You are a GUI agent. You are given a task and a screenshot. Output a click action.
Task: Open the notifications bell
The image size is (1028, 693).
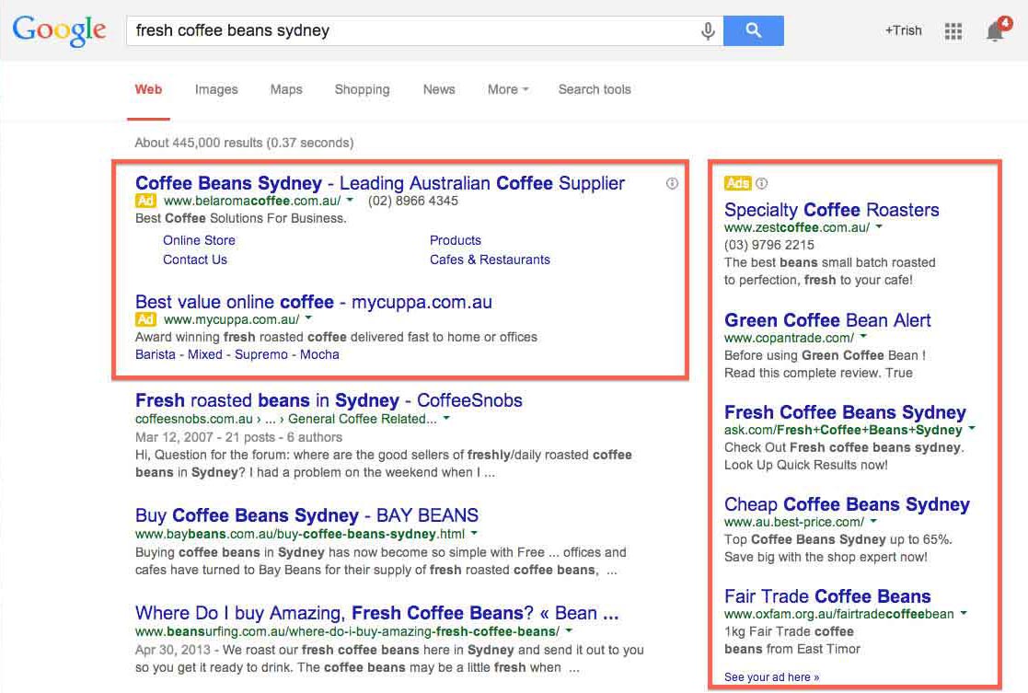click(x=996, y=30)
